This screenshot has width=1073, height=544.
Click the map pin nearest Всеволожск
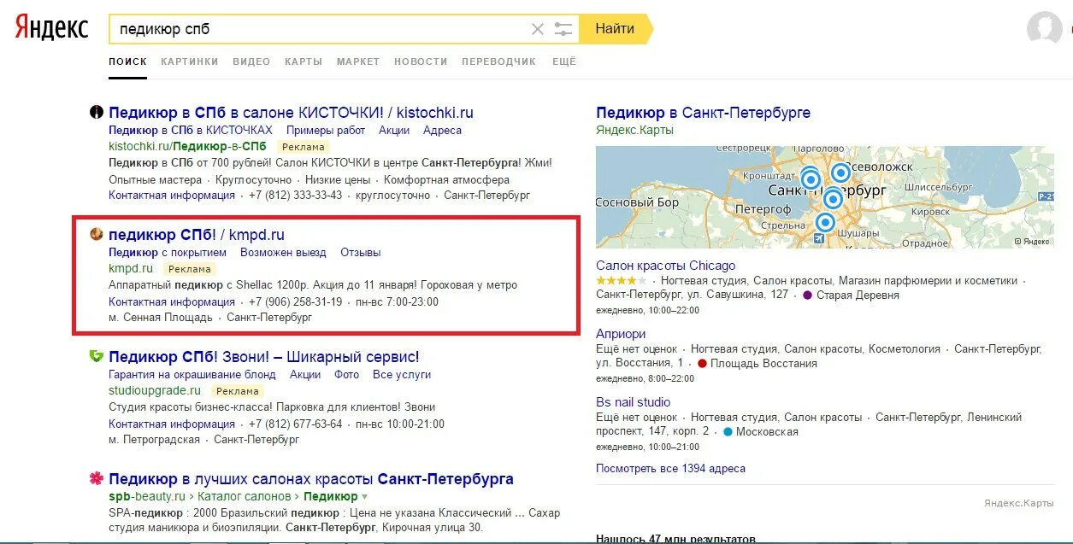click(x=840, y=173)
